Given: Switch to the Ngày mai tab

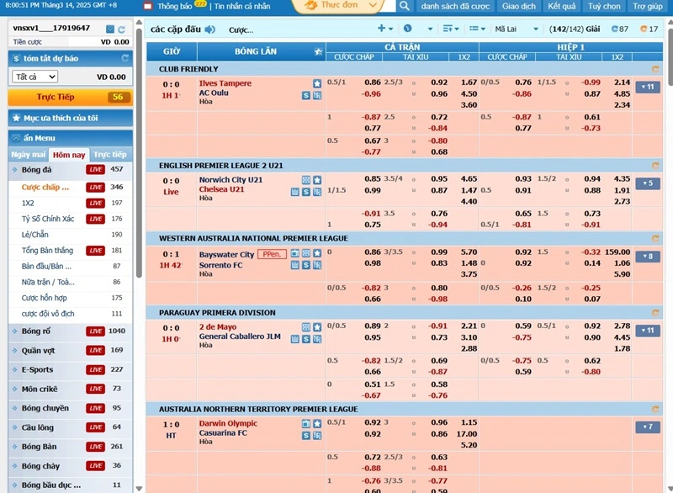Looking at the screenshot, I should [28, 155].
